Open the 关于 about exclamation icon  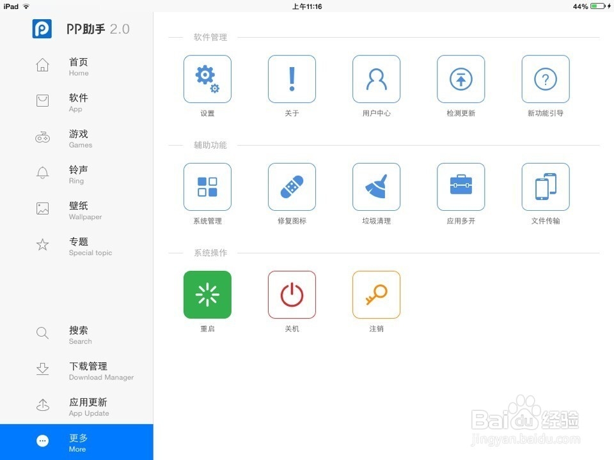click(x=292, y=79)
